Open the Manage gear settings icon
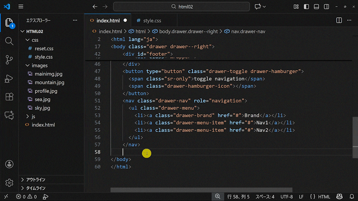The image size is (358, 201). pos(9,182)
